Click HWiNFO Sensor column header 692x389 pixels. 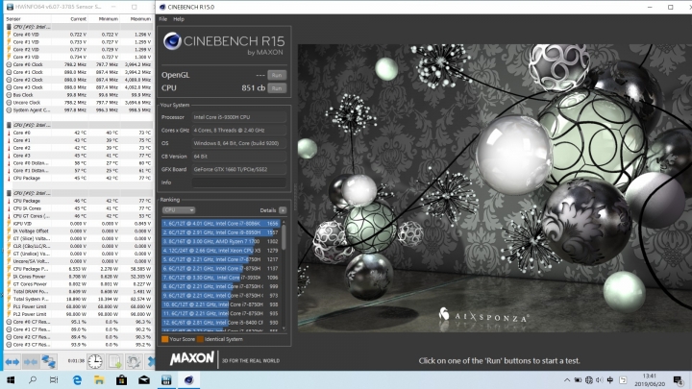click(x=27, y=19)
